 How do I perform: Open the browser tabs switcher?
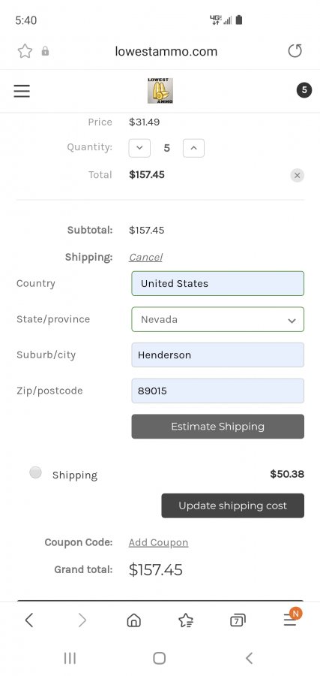238,620
